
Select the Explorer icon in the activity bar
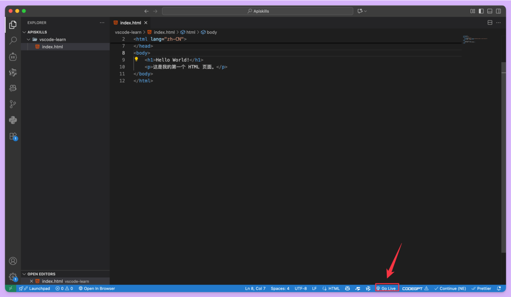point(13,25)
